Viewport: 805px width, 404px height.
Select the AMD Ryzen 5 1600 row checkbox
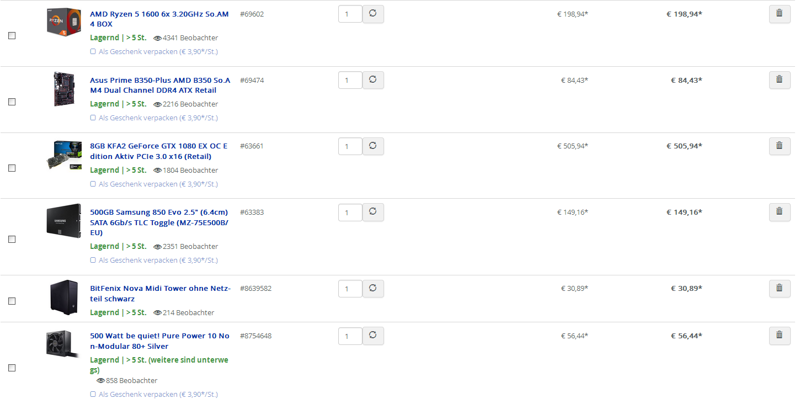(12, 36)
